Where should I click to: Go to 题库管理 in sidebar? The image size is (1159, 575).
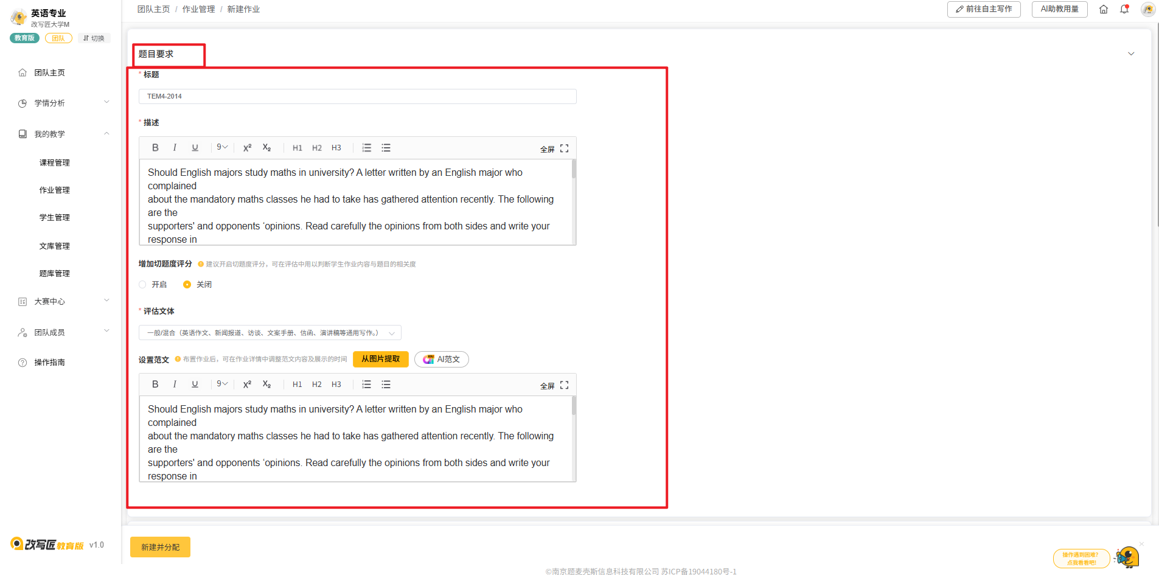(x=55, y=273)
